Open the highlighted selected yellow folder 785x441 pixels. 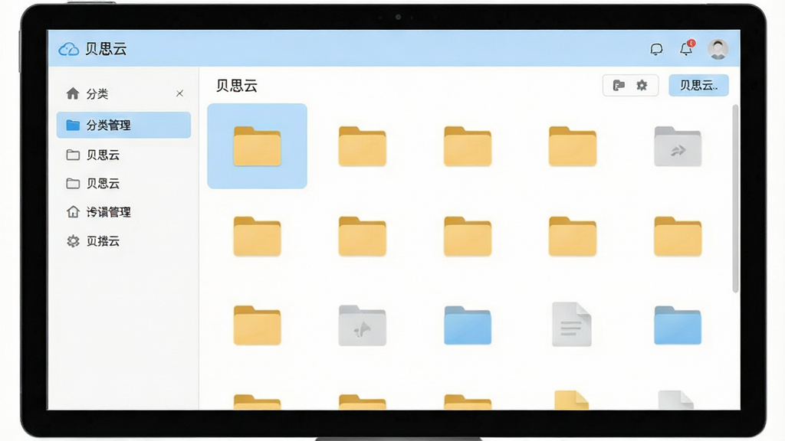coord(257,146)
